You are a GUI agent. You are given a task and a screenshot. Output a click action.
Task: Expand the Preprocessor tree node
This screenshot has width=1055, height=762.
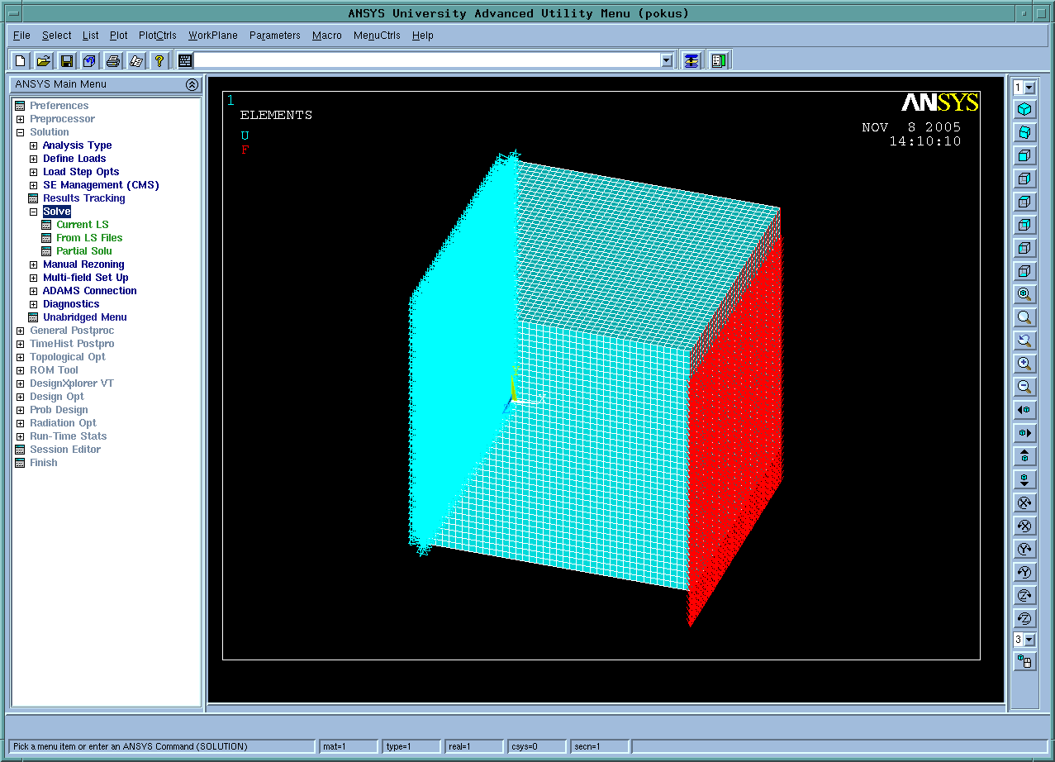point(20,119)
